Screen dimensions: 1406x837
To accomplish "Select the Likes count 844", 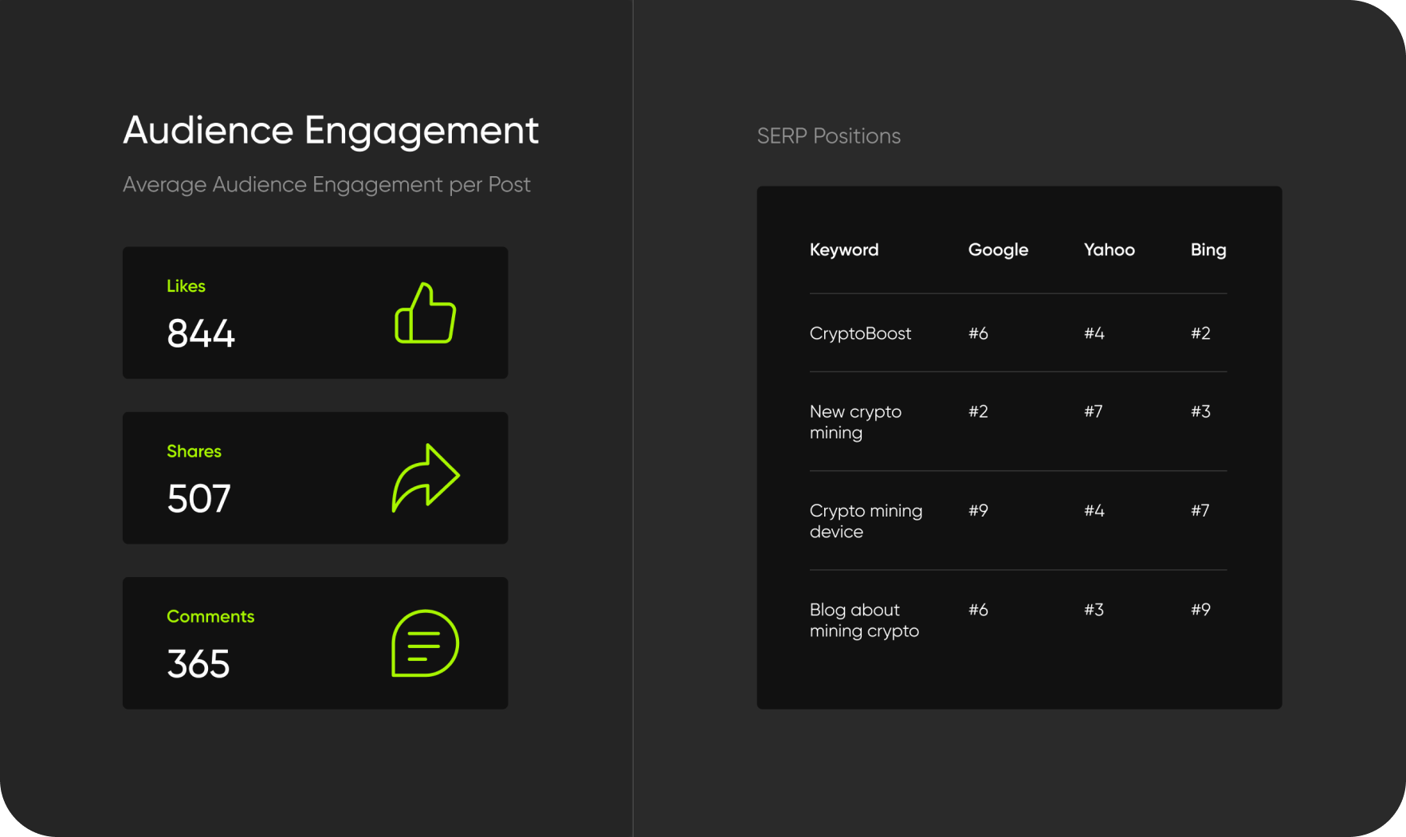I will pos(201,333).
